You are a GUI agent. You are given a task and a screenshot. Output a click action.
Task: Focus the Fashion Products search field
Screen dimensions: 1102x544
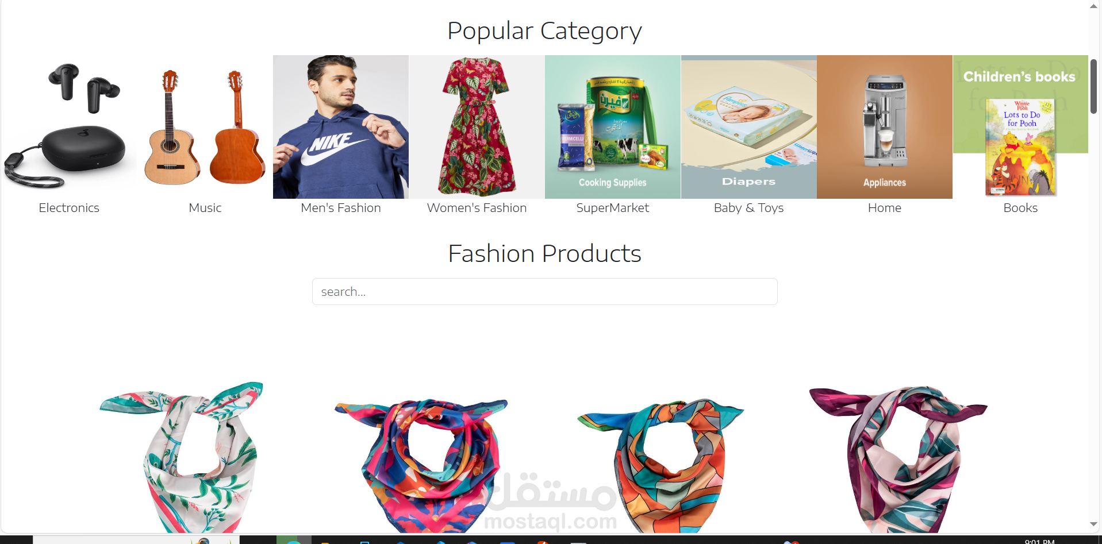(545, 292)
